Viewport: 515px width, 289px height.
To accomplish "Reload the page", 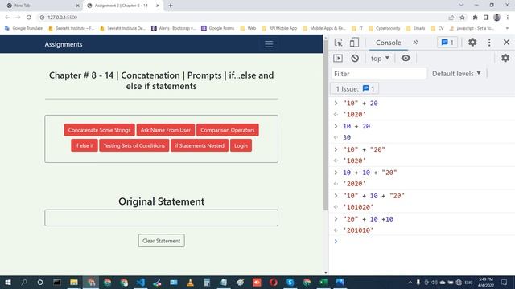I will coord(29,18).
